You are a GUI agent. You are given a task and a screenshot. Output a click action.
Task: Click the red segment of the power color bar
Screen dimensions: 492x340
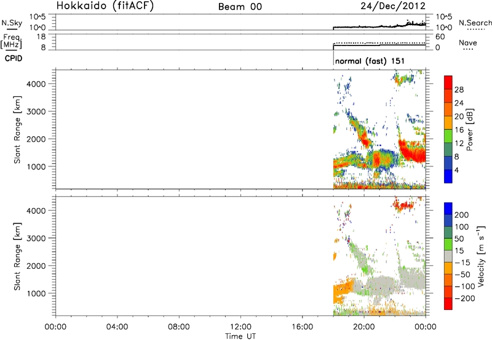448,82
